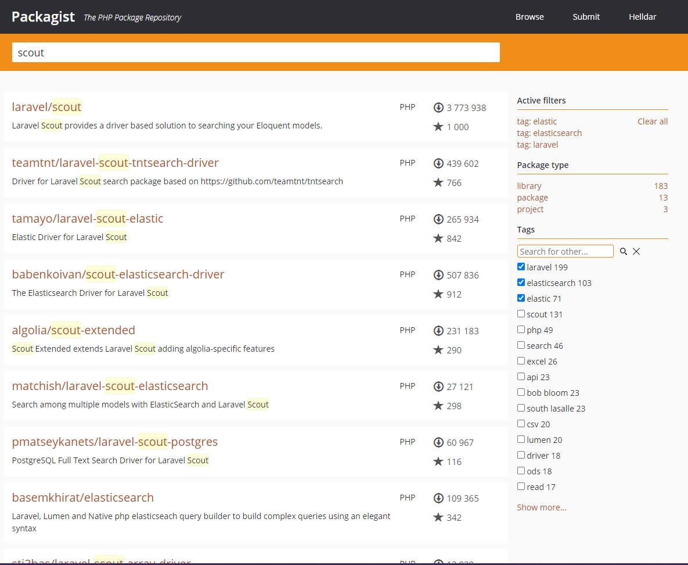Click the star icon beside 116
688x565 pixels.
[438, 462]
